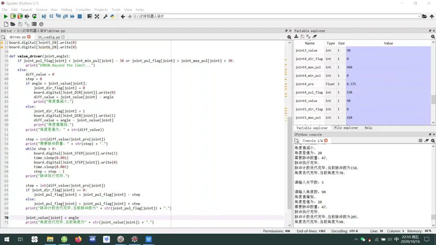Browse for a working directory folder icon
436x245 pixels.
tap(424, 17)
